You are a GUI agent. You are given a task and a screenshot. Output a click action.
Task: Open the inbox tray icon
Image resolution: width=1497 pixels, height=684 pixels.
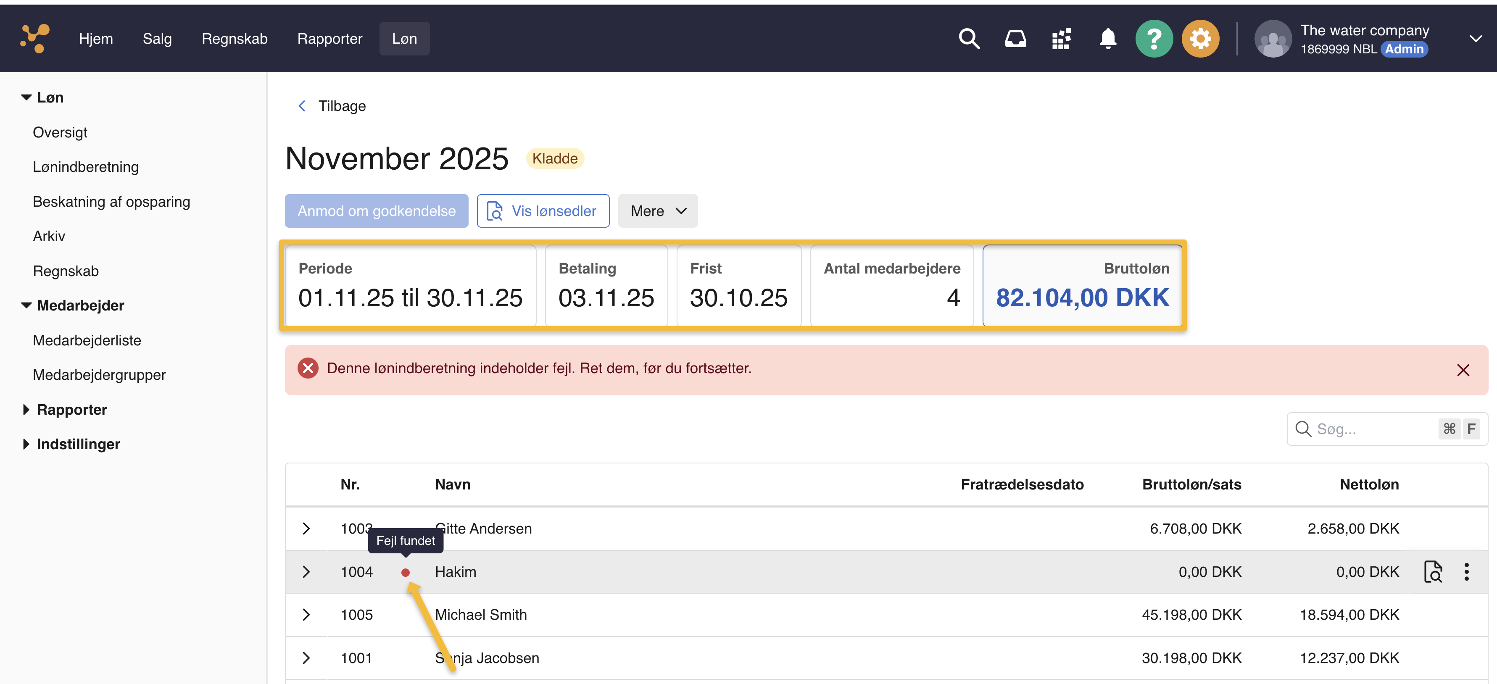point(1015,39)
